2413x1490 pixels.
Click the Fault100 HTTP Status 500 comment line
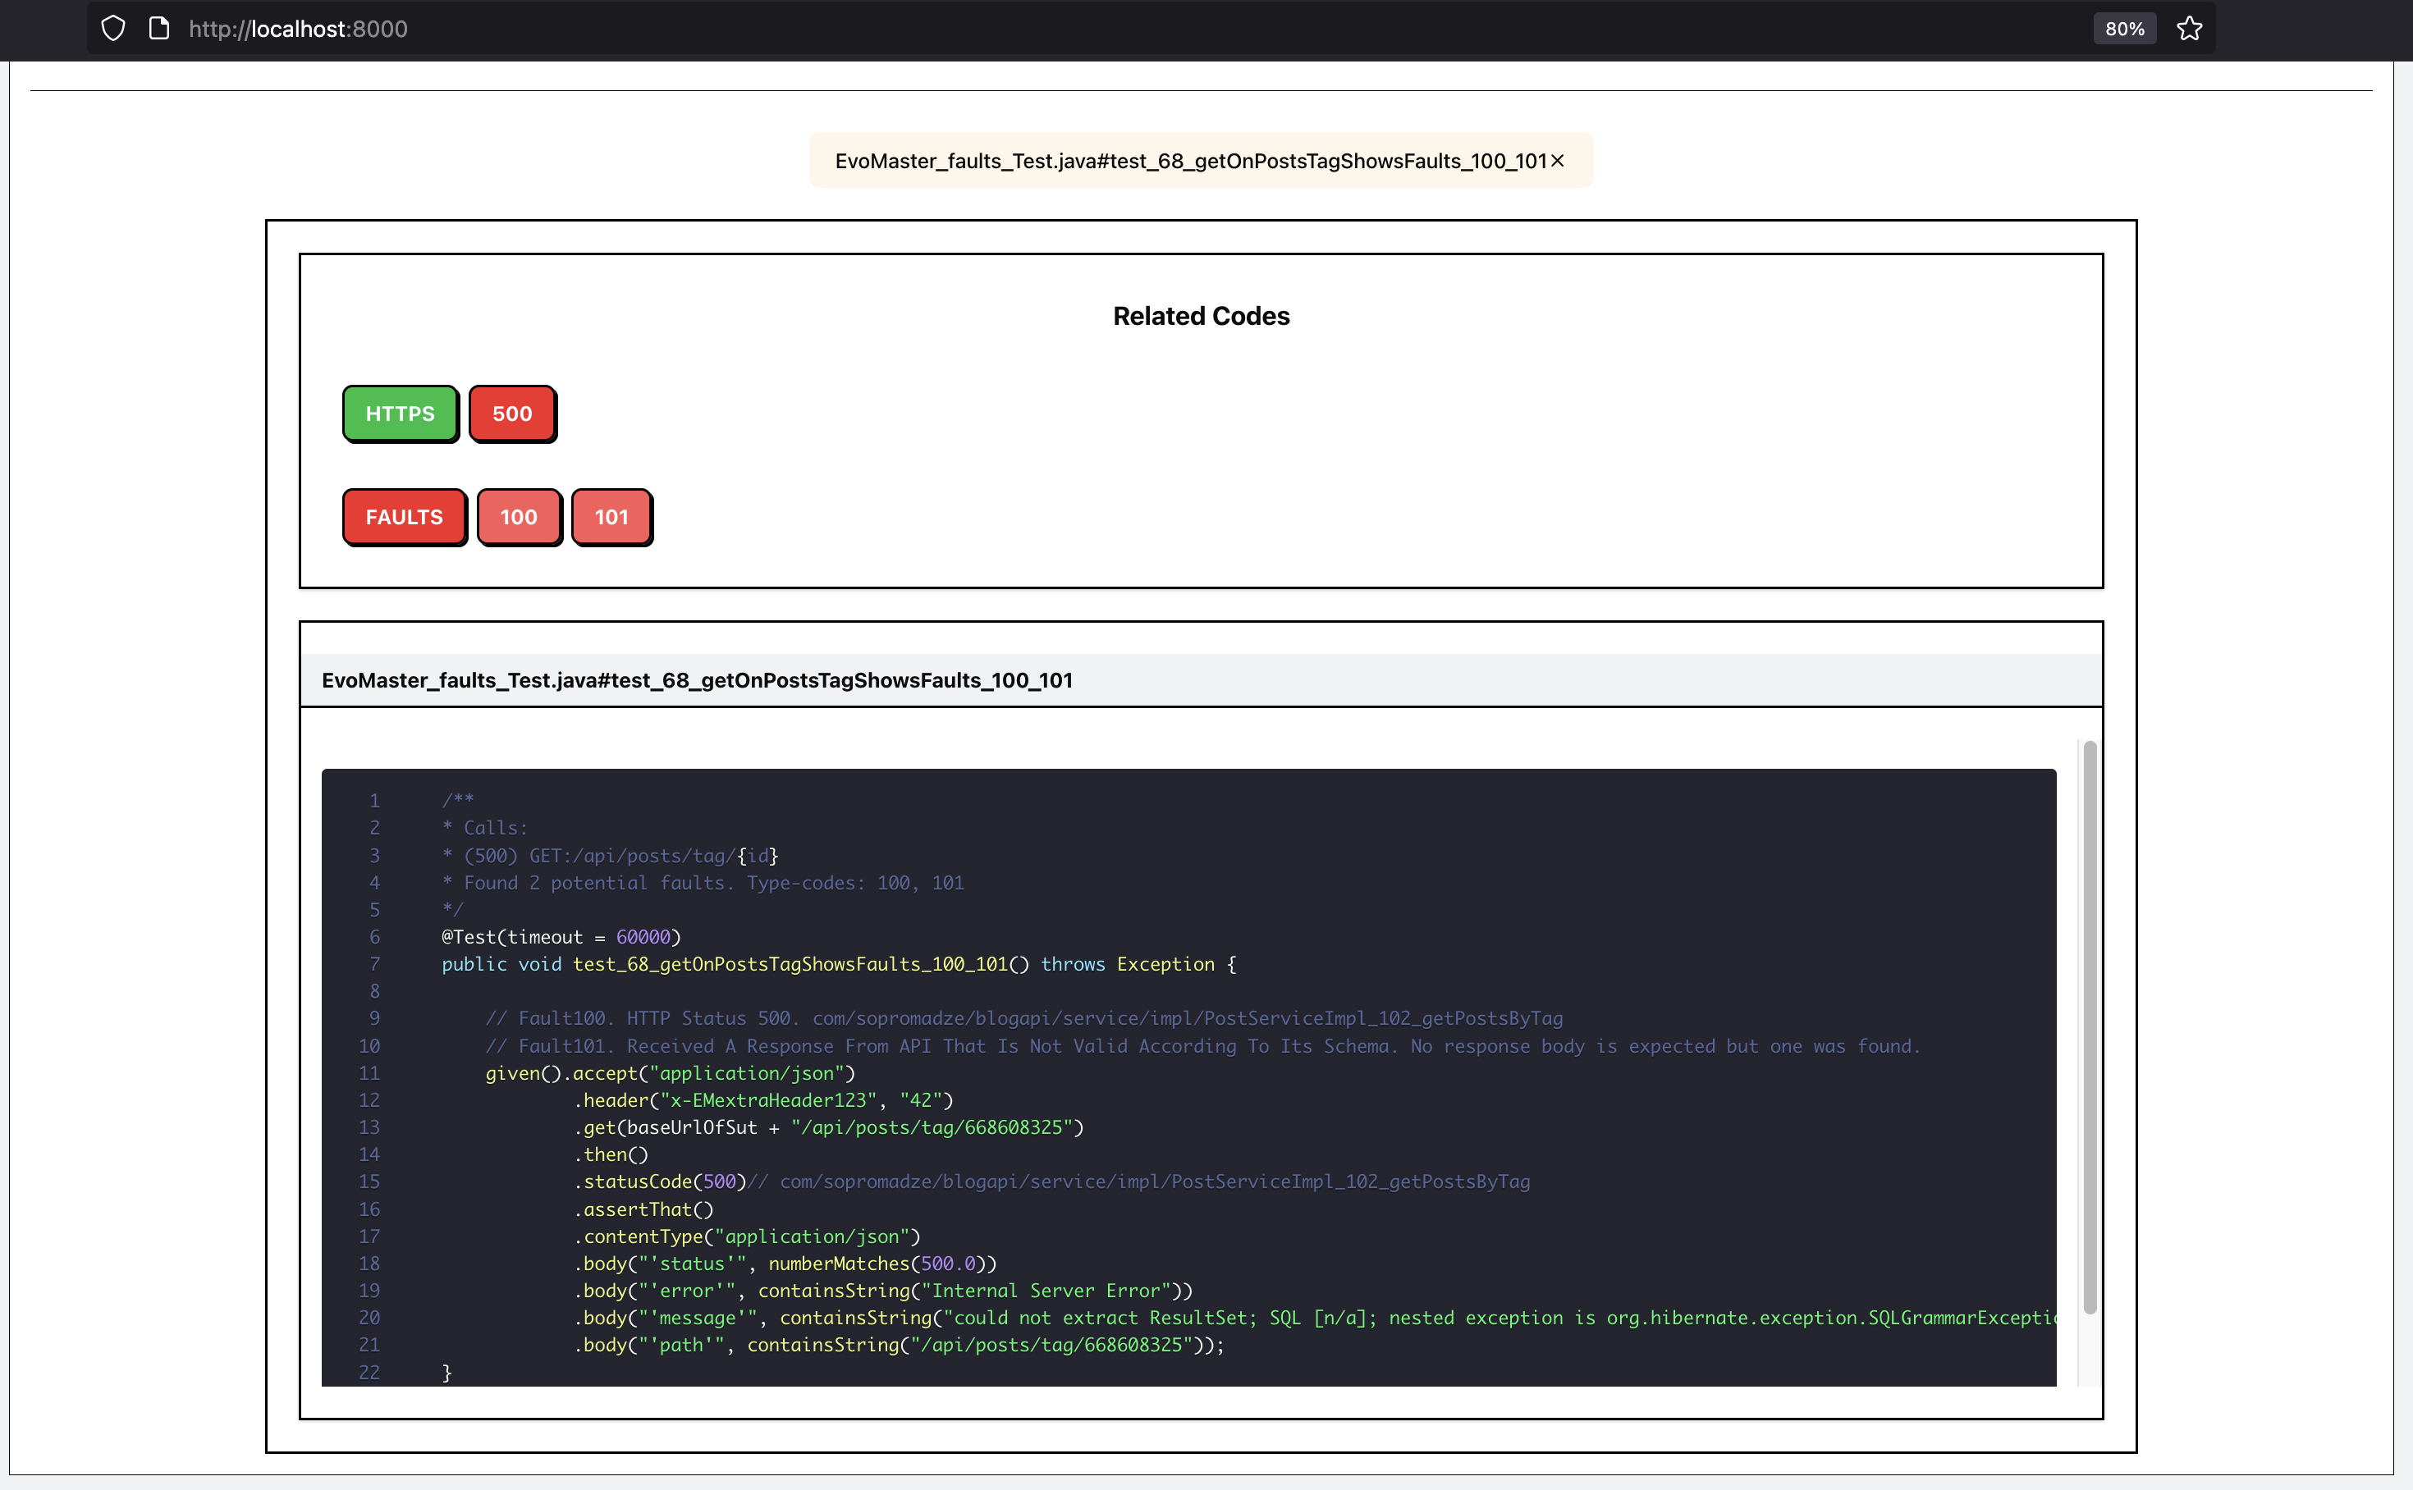[x=1023, y=1018]
